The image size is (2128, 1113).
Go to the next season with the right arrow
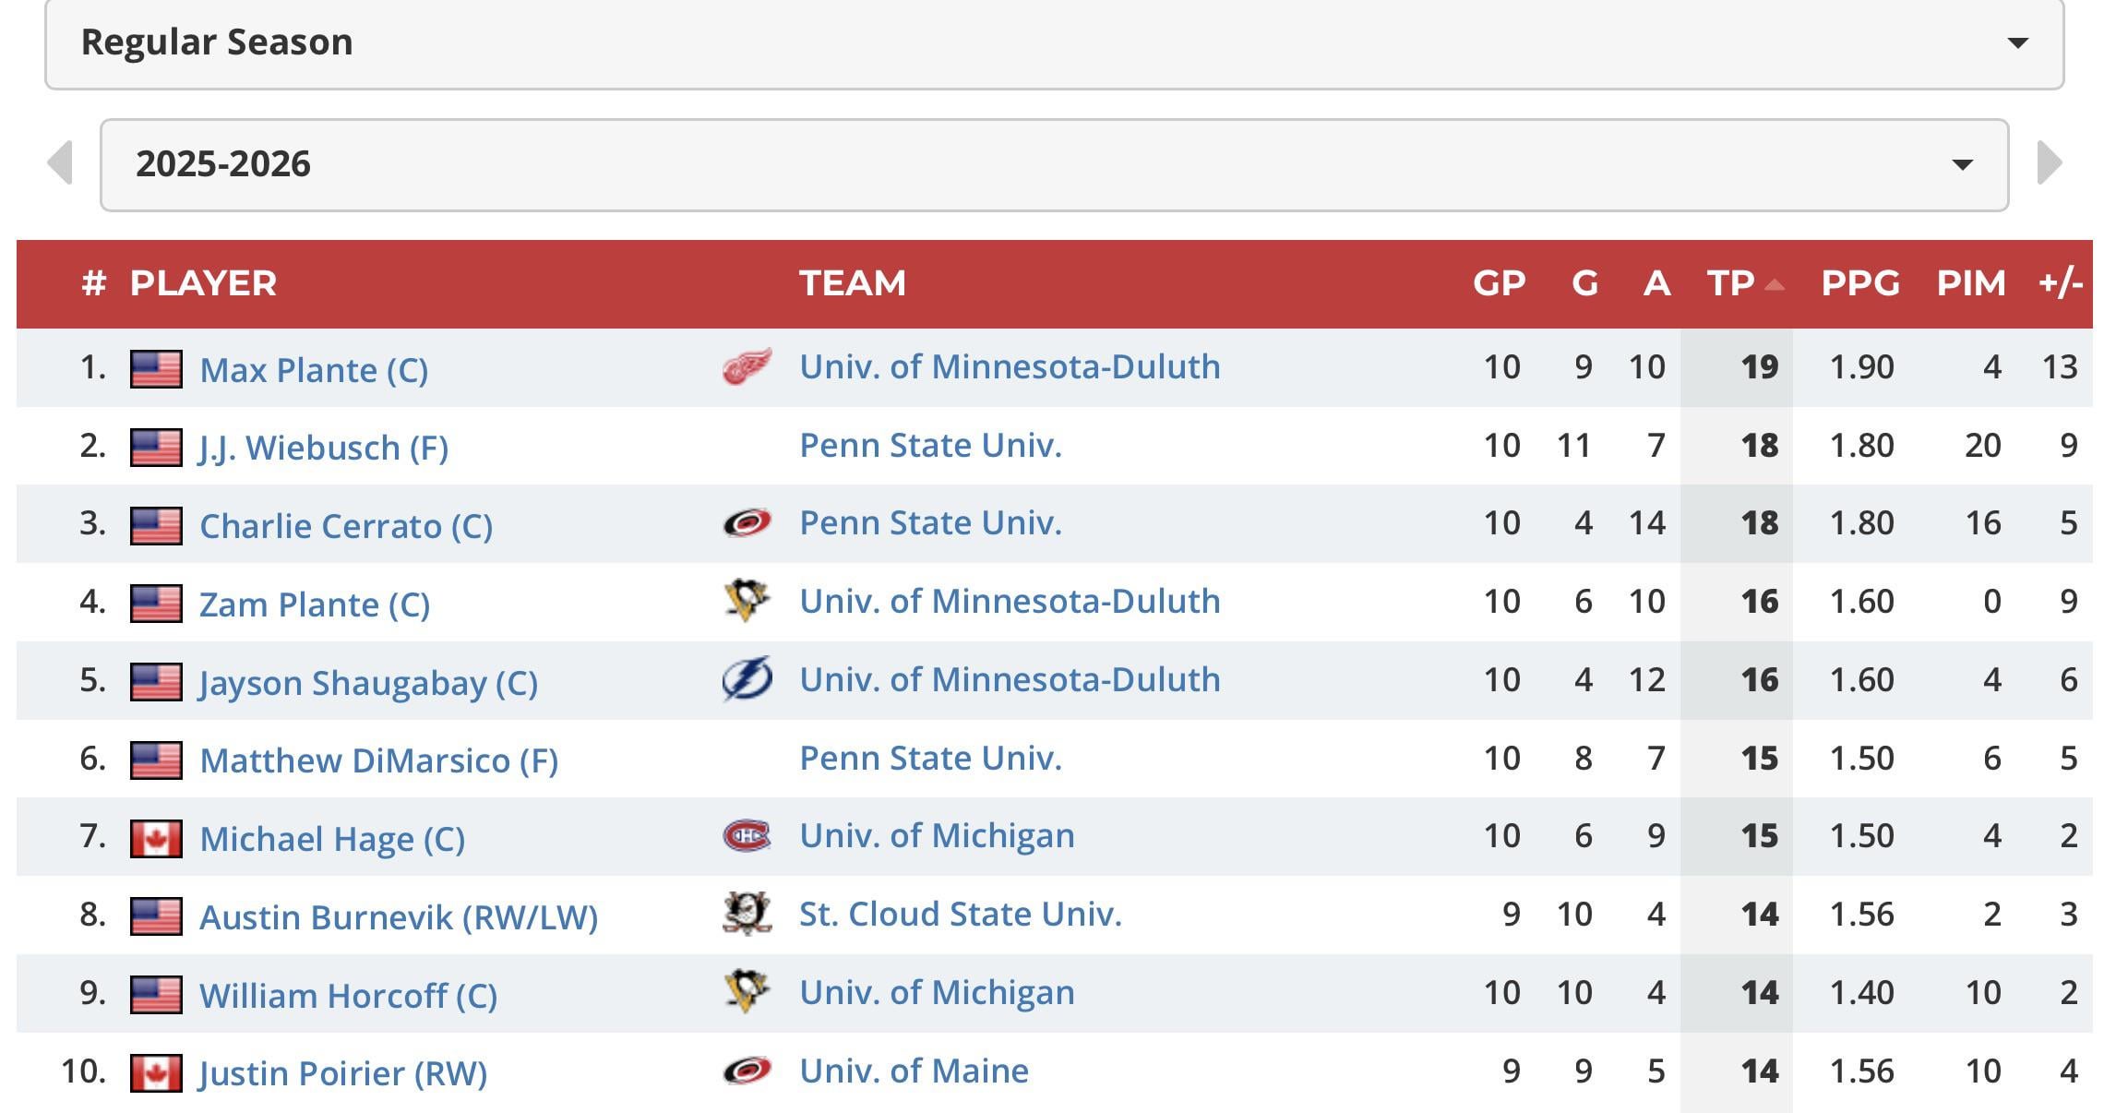coord(2050,163)
